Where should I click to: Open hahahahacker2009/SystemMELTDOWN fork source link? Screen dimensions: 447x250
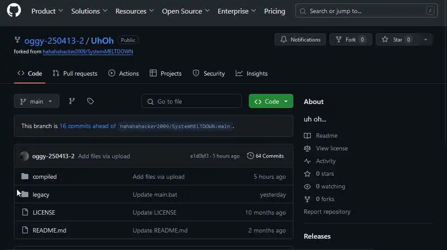click(x=88, y=52)
